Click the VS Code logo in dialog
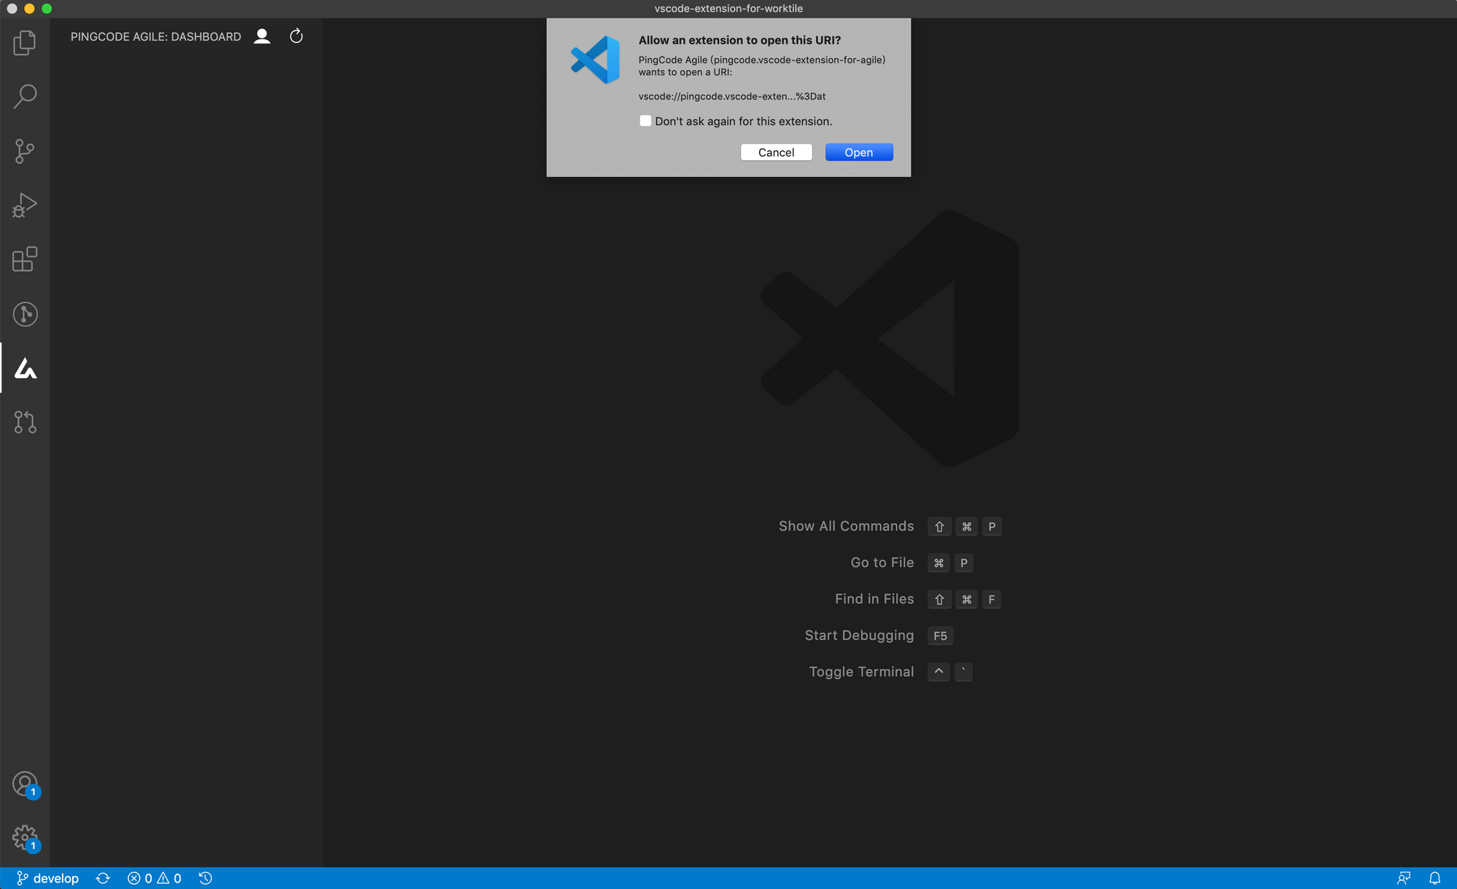 595,60
